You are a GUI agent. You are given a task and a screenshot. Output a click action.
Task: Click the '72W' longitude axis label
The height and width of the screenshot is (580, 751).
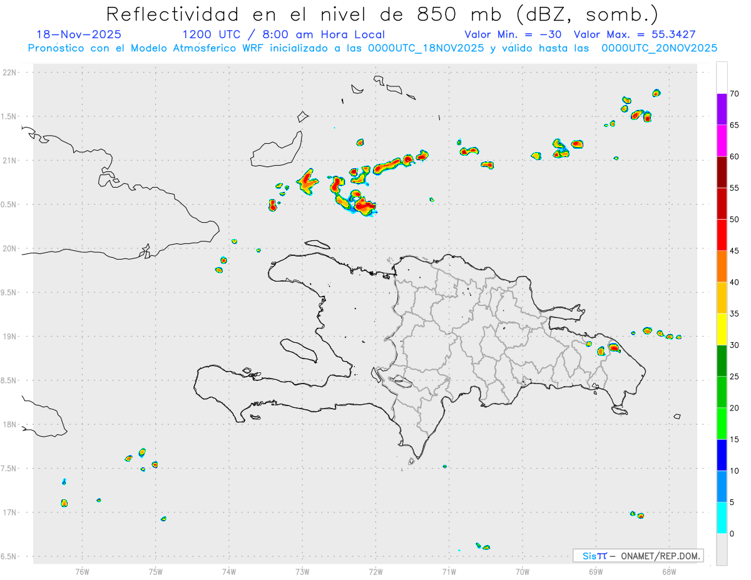[375, 571]
